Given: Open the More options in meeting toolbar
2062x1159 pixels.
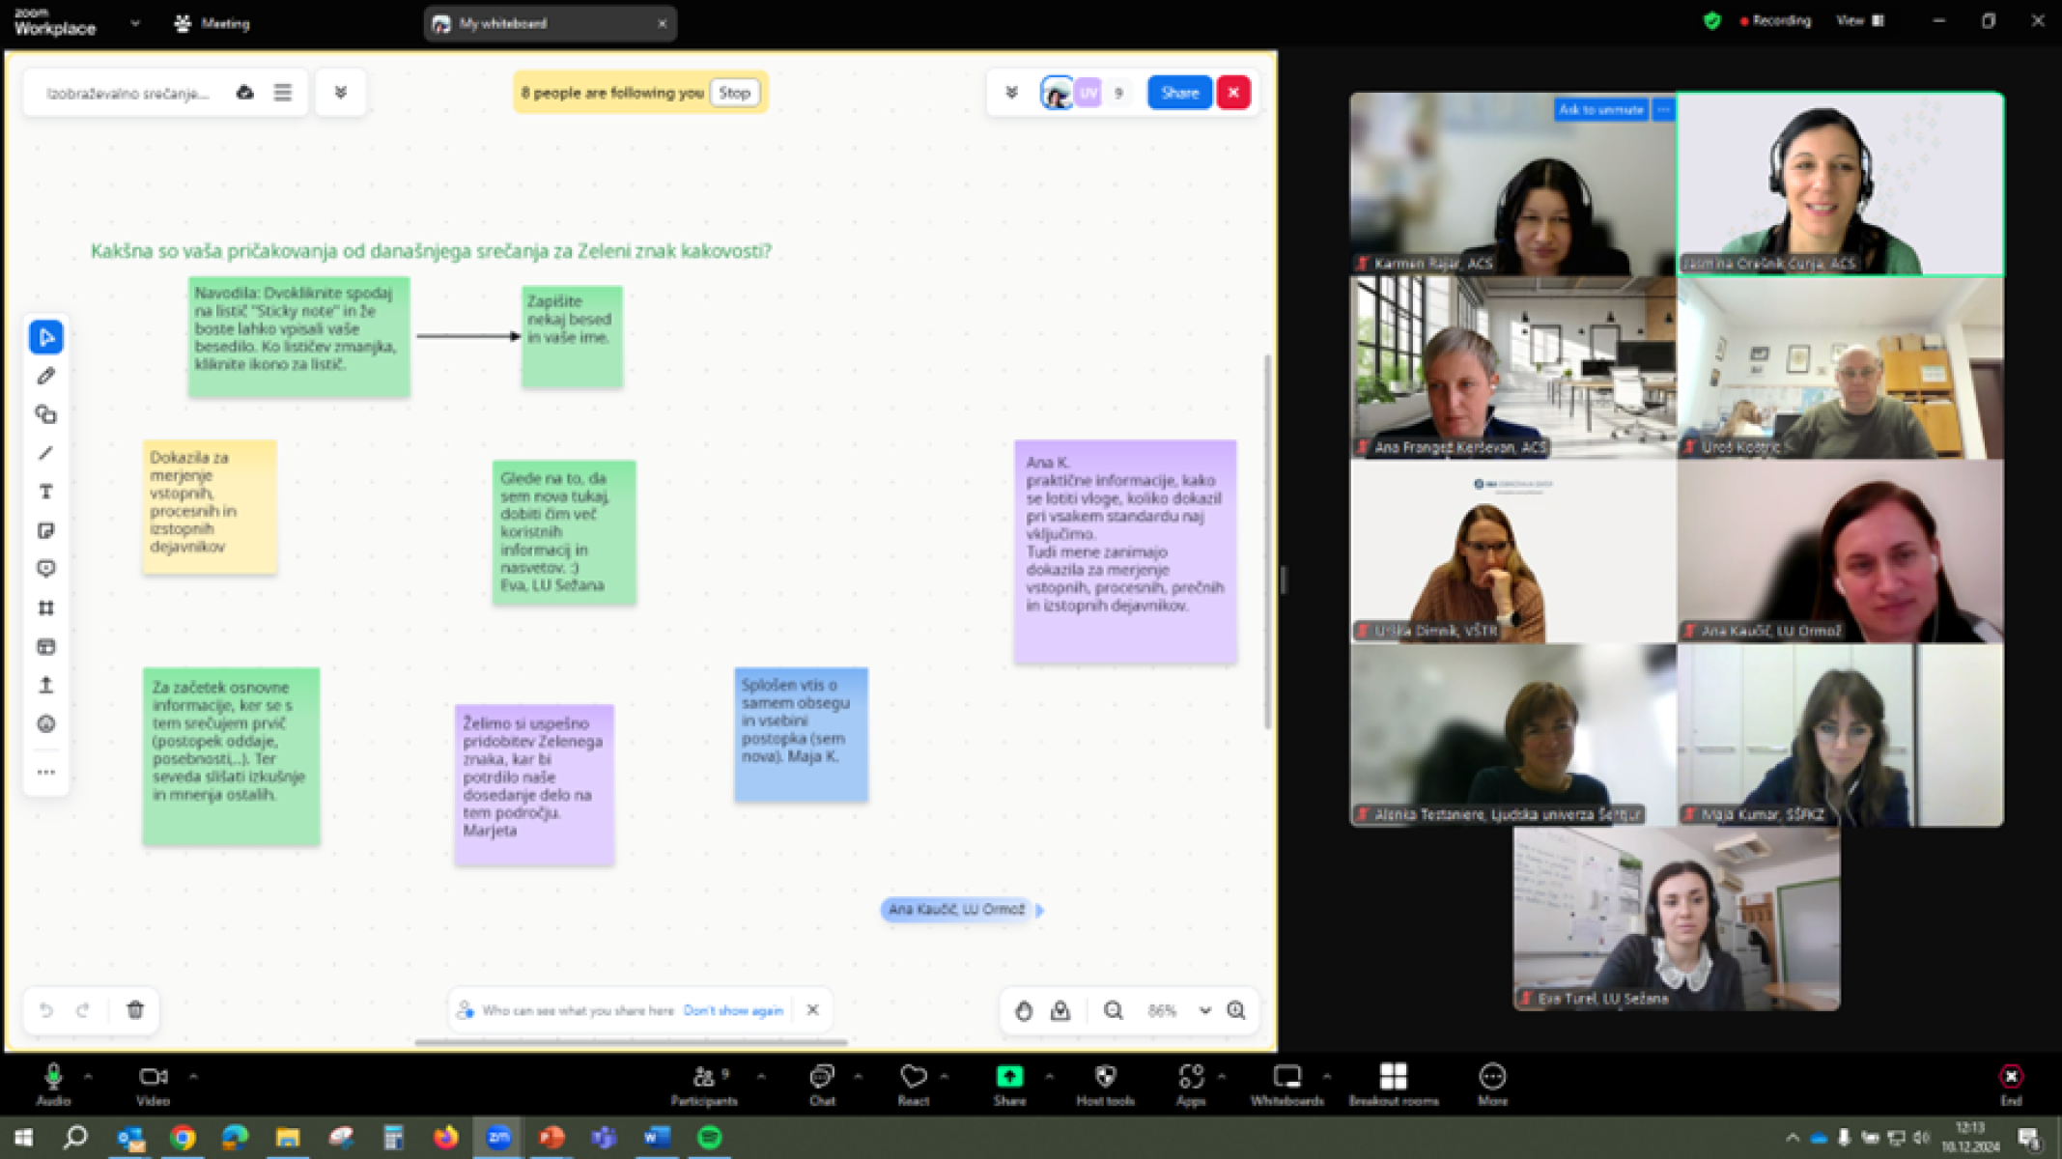Looking at the screenshot, I should [x=1492, y=1084].
